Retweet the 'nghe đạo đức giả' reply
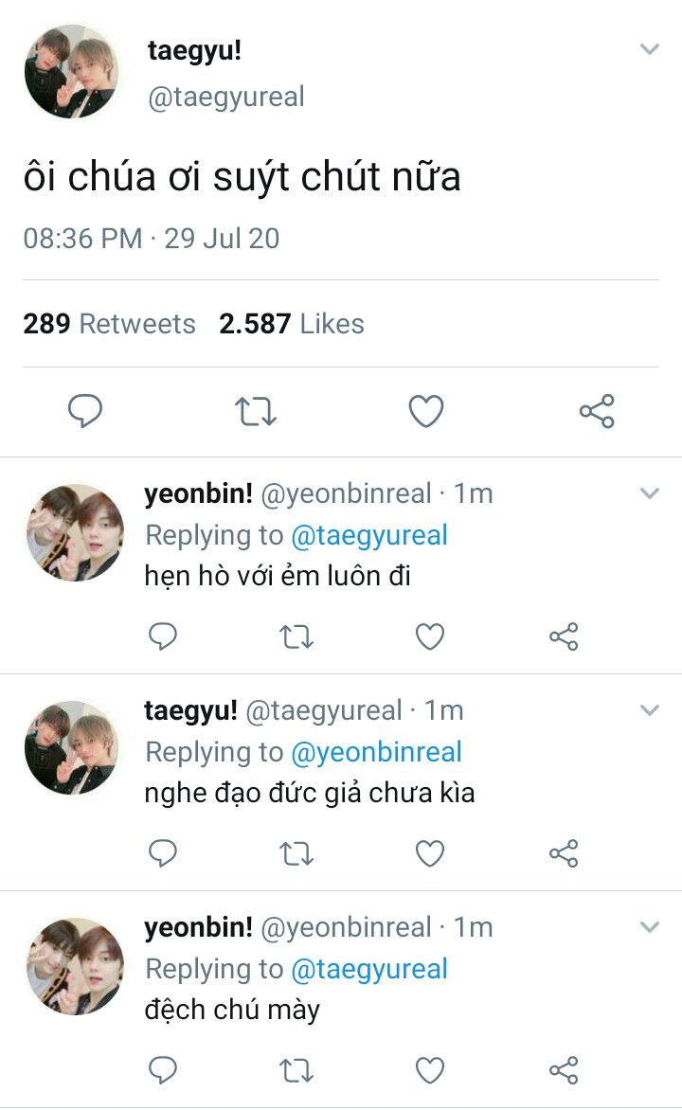The height and width of the screenshot is (1110, 682). [x=296, y=854]
